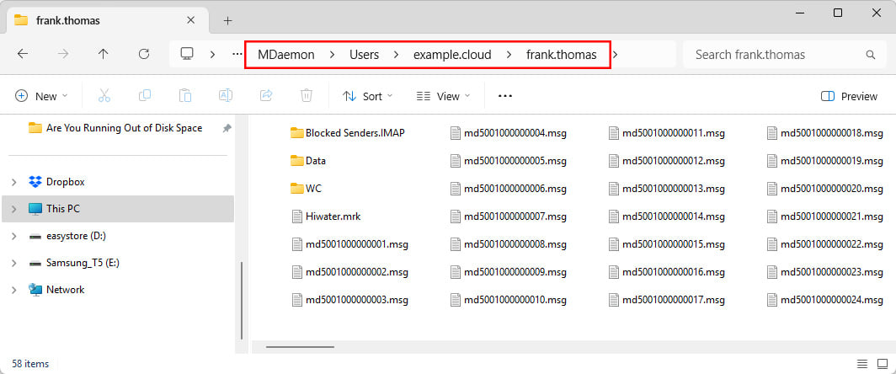Select file md5001000000017.msg
Image resolution: width=896 pixels, height=374 pixels.
(666, 299)
